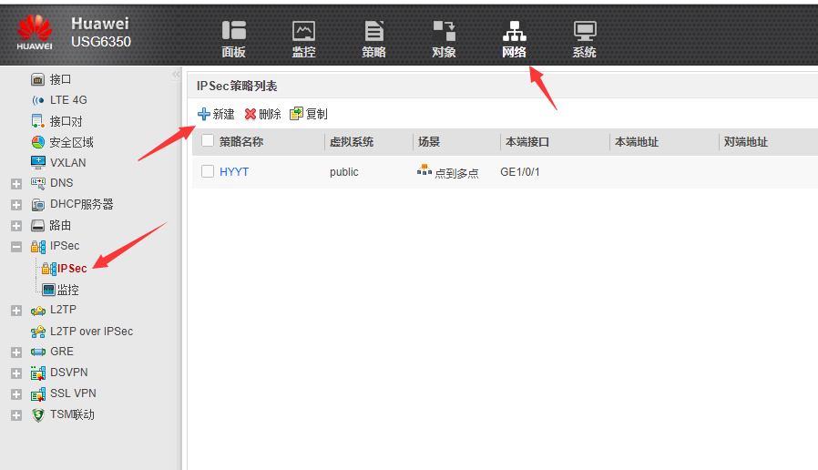
Task: Expand the DNS tree node
Action: [x=15, y=183]
